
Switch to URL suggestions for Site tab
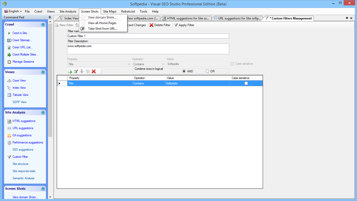(238, 18)
